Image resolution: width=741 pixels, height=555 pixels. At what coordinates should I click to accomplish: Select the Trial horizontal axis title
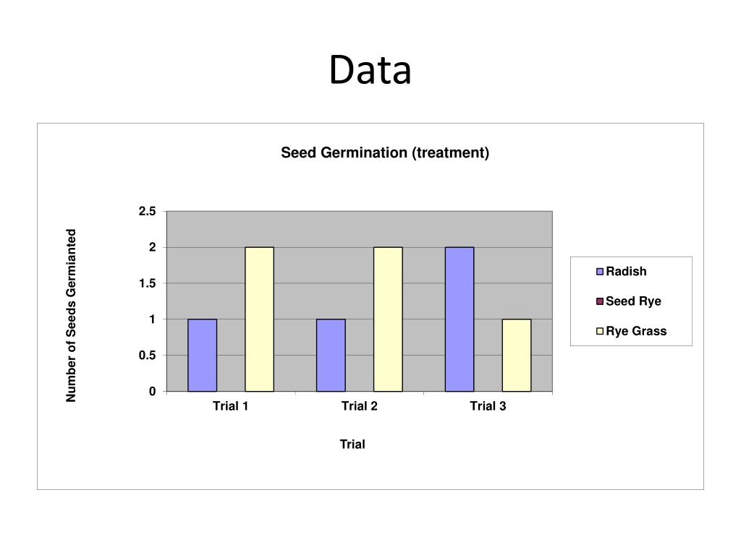tap(352, 444)
